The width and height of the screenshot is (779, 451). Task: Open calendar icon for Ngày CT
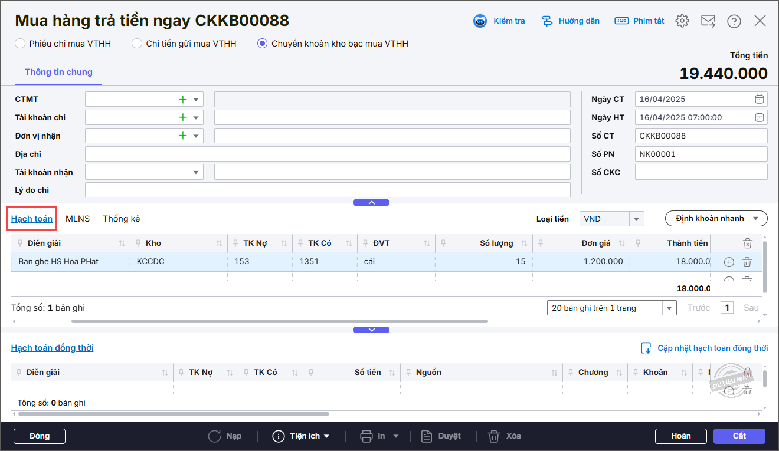point(760,99)
